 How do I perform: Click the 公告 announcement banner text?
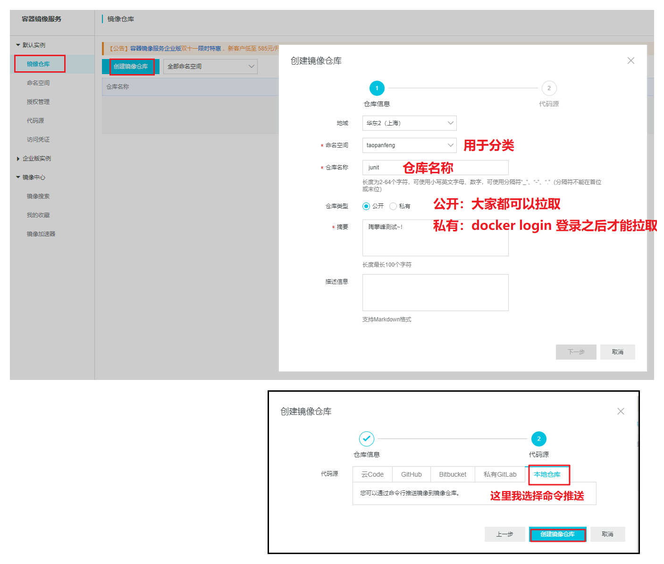(193, 49)
